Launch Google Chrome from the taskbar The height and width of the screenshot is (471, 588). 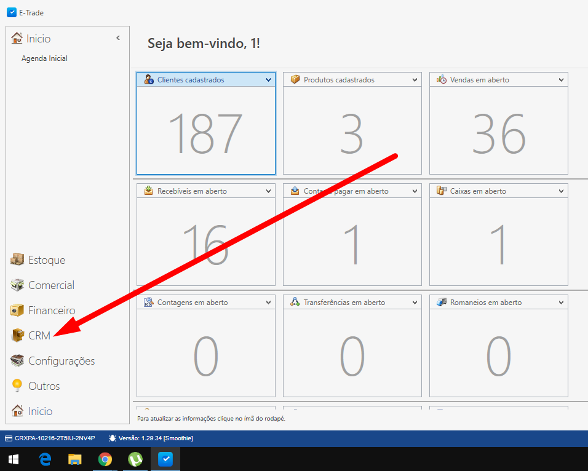(105, 459)
